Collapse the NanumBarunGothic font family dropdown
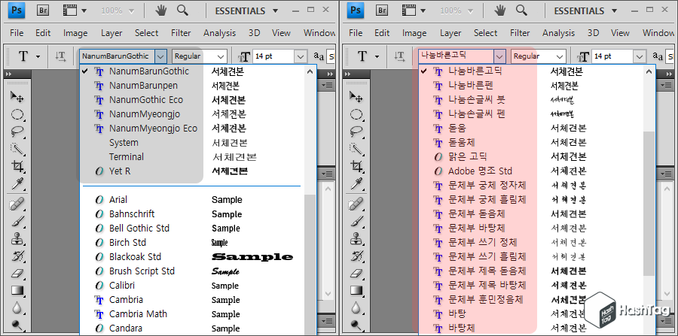The width and height of the screenshot is (678, 336). click(x=161, y=56)
